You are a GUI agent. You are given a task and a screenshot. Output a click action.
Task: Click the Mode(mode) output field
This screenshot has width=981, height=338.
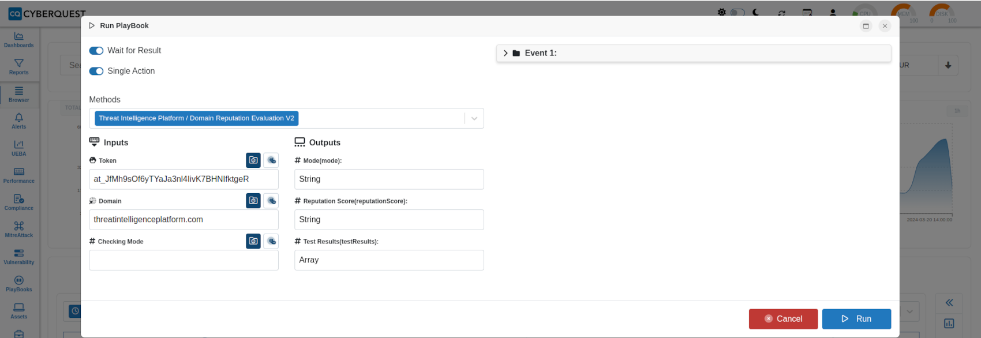[389, 179]
